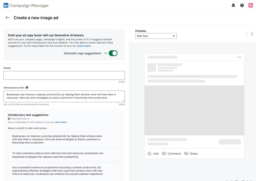Click the Campaign Manager title

tap(29, 5)
